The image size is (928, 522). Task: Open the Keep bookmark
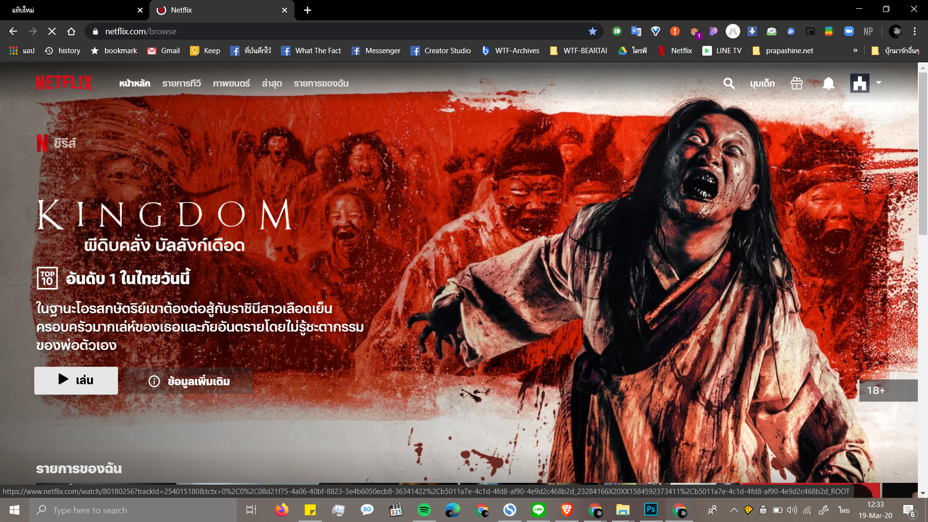pyautogui.click(x=205, y=51)
